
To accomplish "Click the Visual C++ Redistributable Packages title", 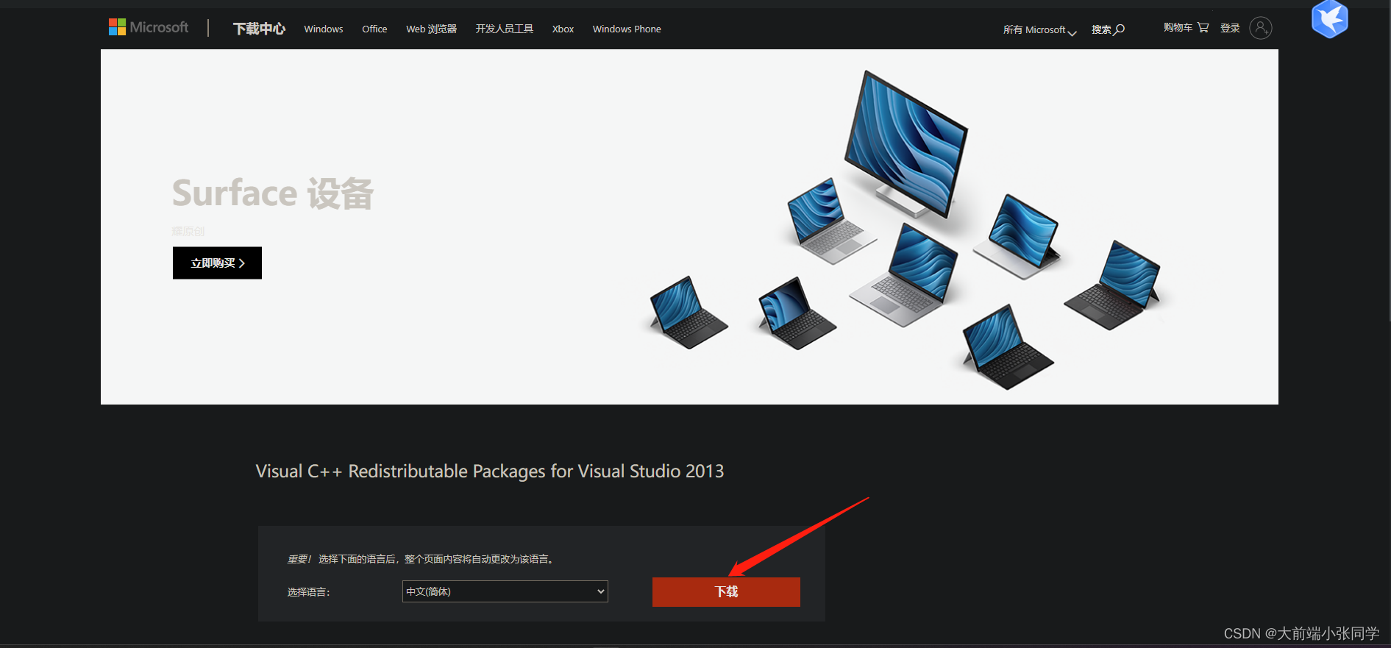I will coord(490,471).
